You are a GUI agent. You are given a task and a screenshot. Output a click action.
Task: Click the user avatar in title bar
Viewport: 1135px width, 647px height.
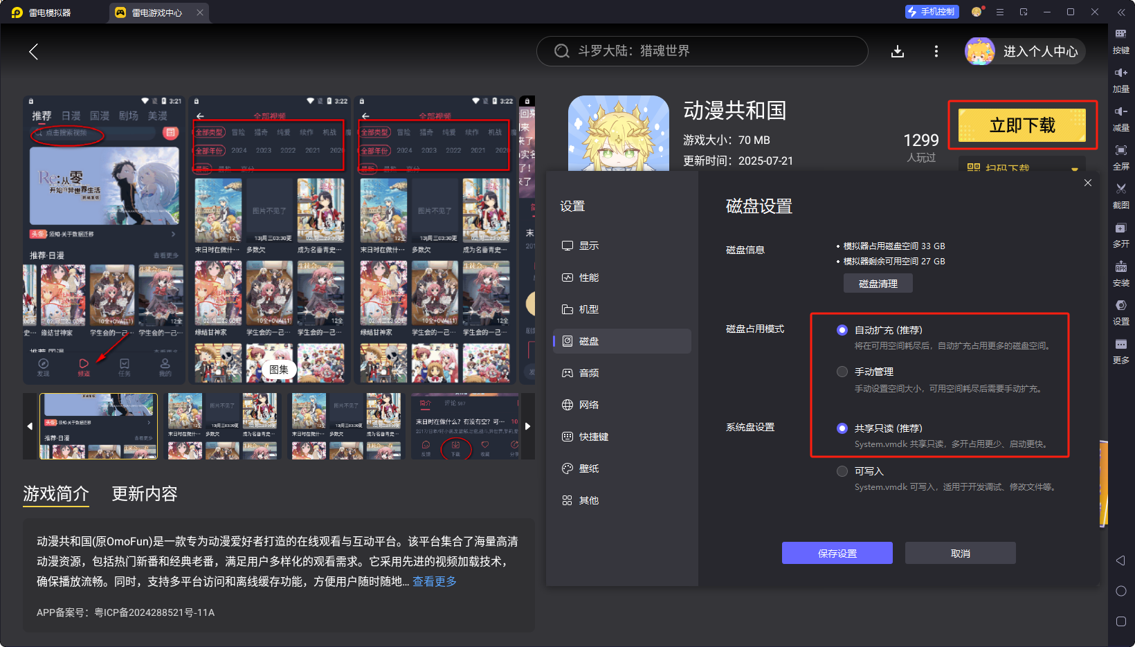[977, 12]
